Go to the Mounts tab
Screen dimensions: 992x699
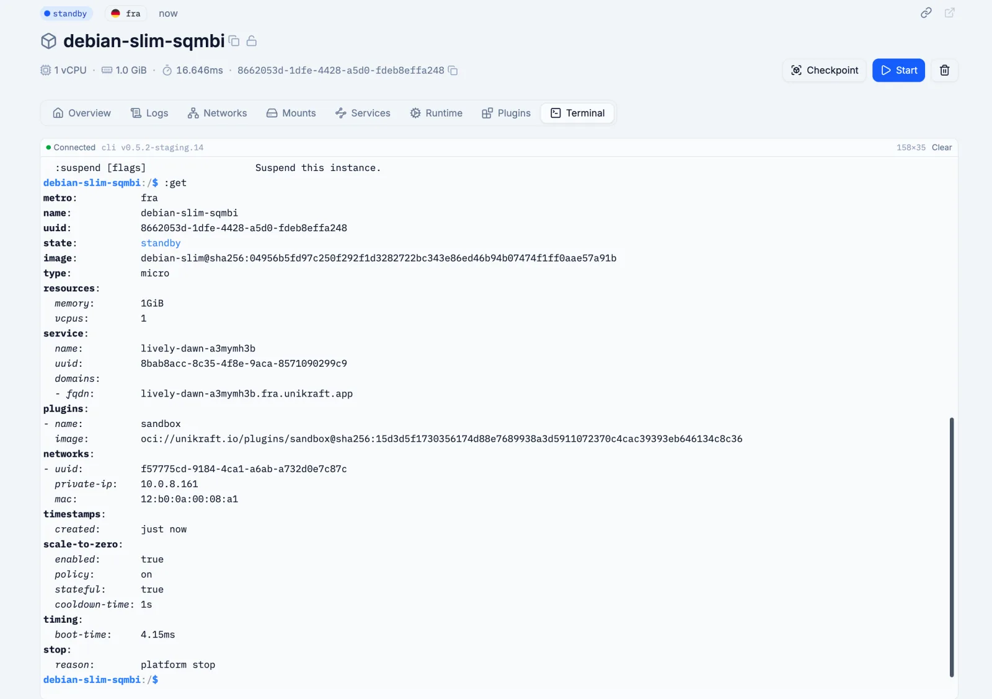[291, 113]
